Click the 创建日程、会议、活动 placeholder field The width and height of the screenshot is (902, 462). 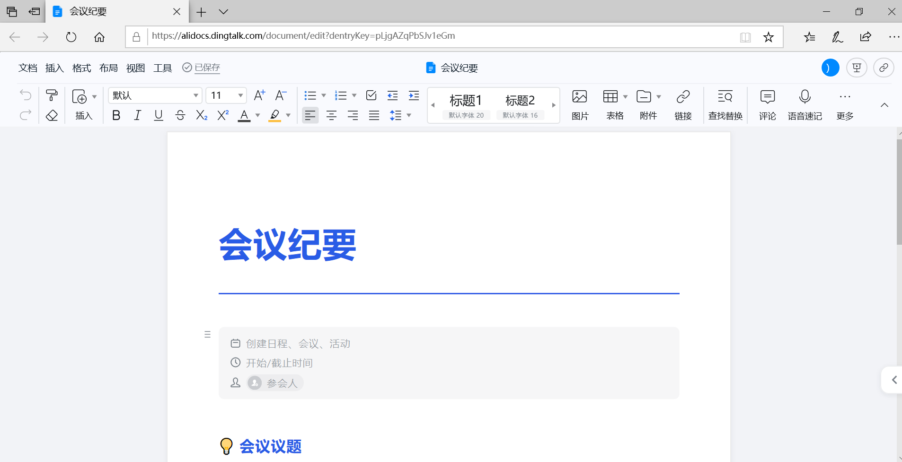pos(298,343)
